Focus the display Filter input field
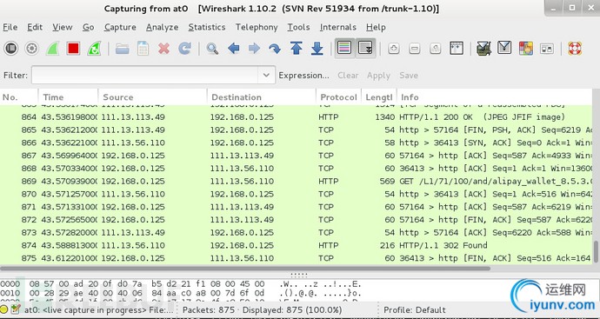The height and width of the screenshot is (319, 600). [x=145, y=75]
